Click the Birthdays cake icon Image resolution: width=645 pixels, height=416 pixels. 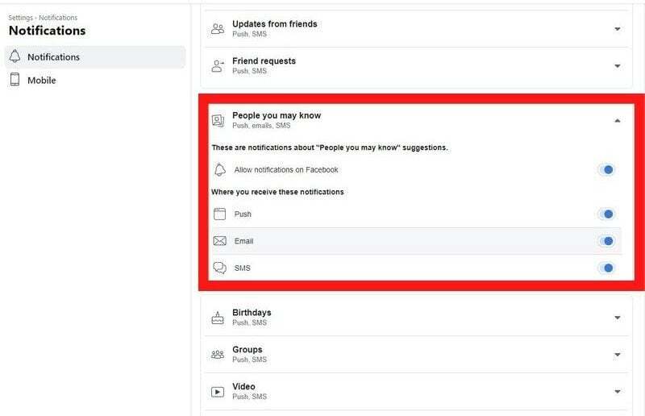pyautogui.click(x=218, y=318)
